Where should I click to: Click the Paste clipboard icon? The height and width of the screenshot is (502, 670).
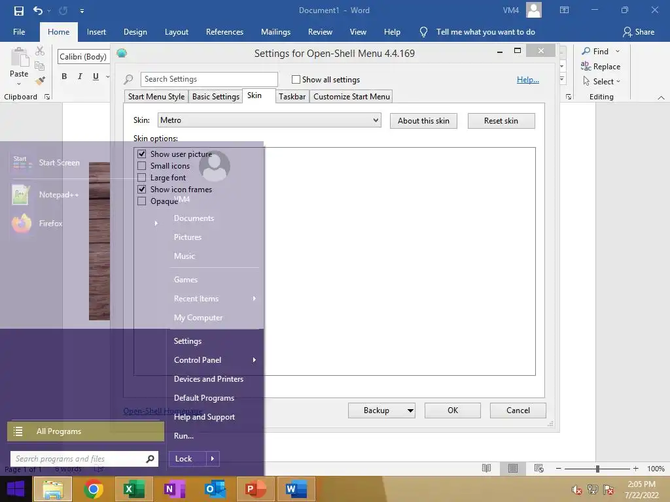[x=19, y=58]
